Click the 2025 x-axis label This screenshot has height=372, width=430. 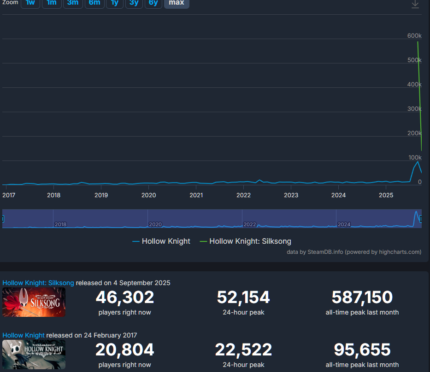(386, 195)
